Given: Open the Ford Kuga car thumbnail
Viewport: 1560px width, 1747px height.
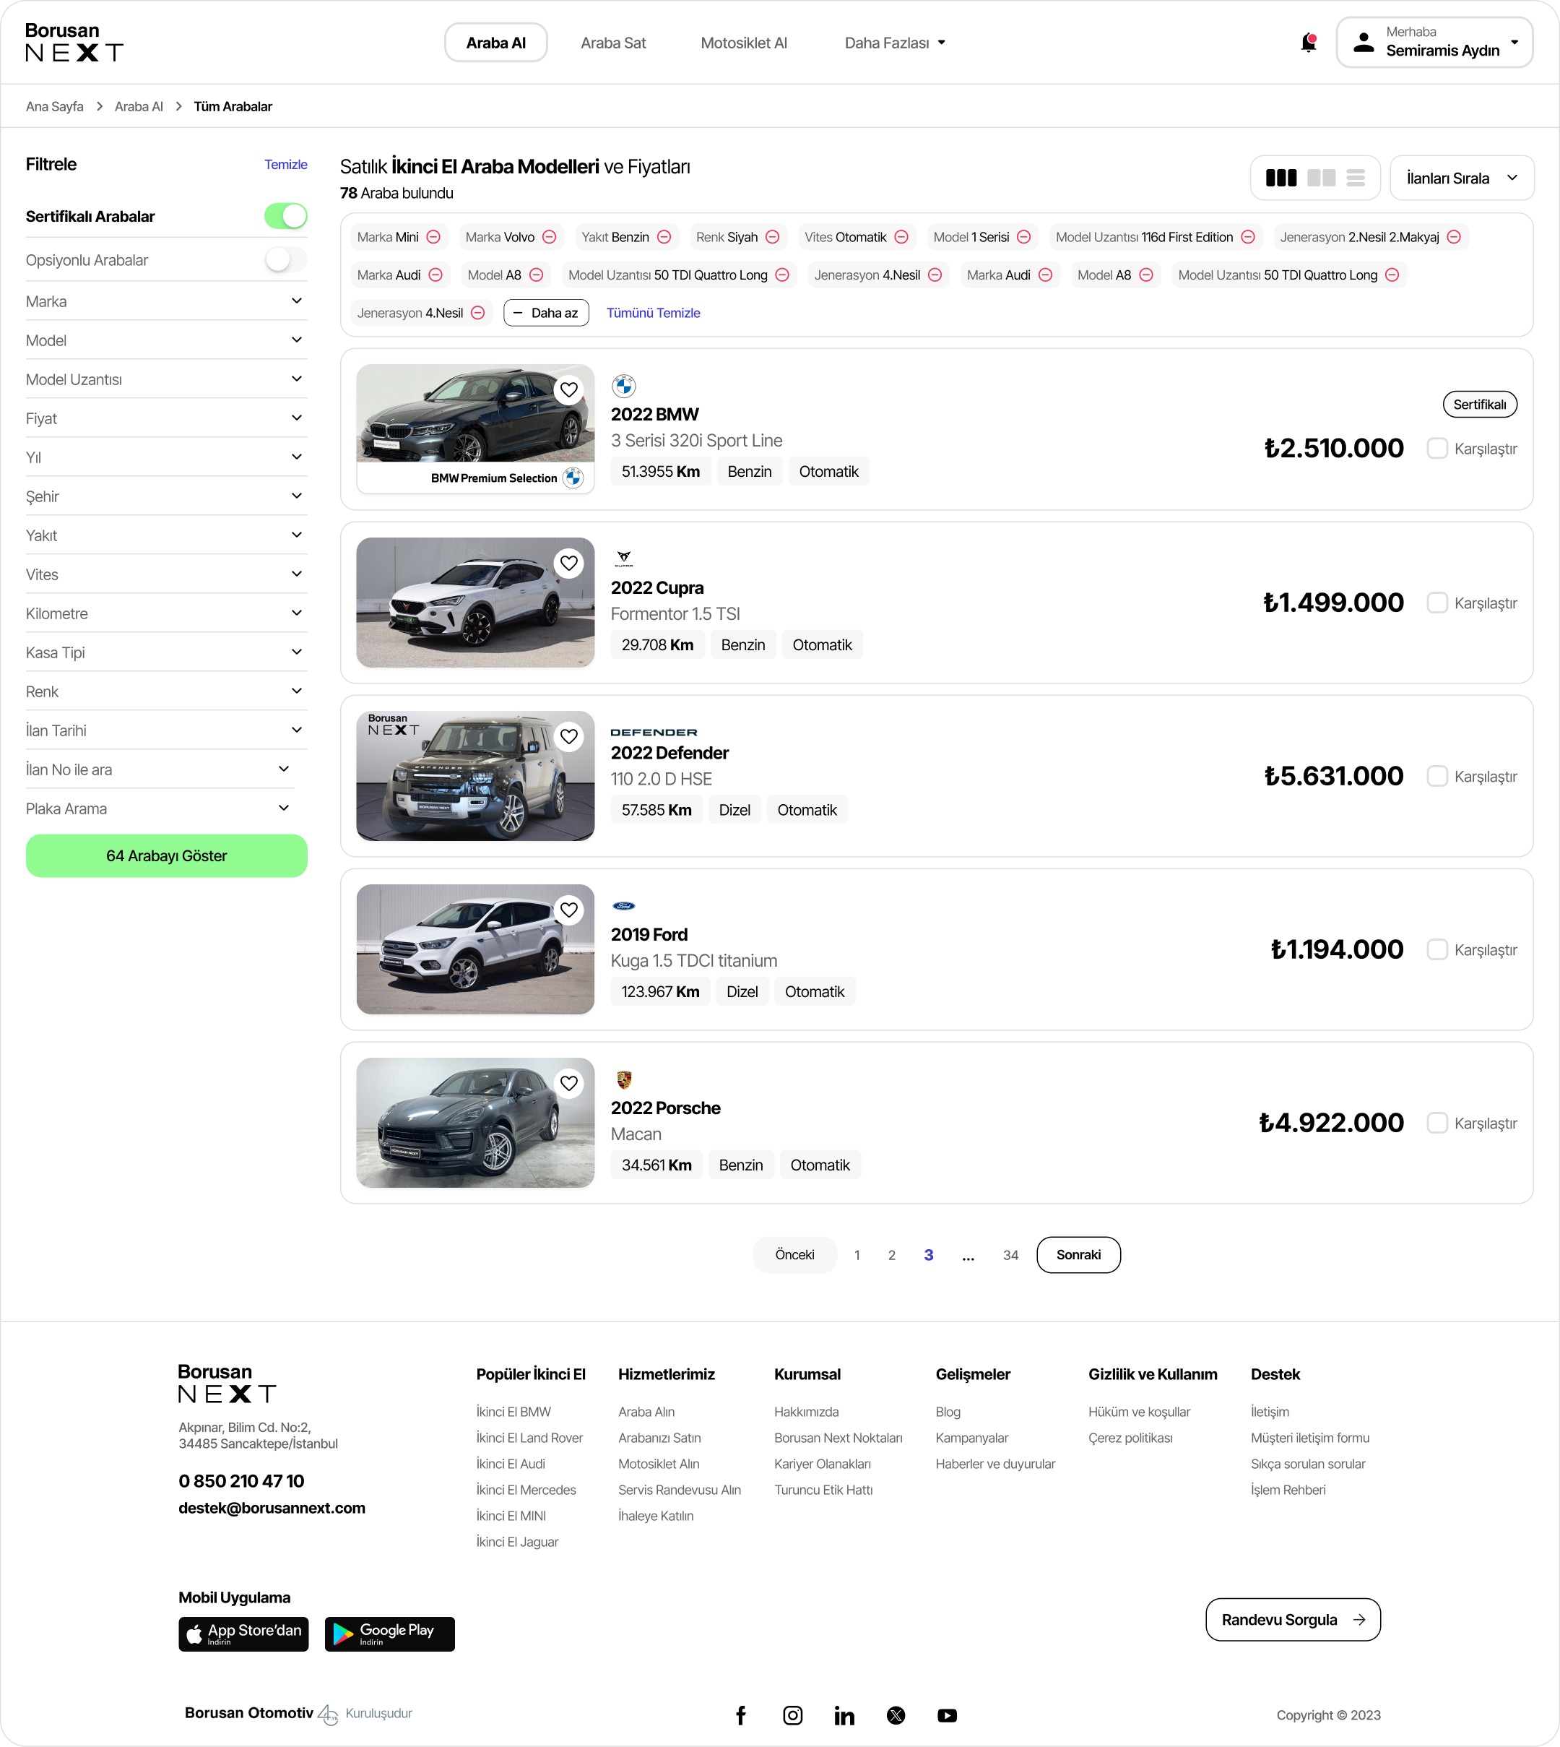Looking at the screenshot, I should (474, 949).
